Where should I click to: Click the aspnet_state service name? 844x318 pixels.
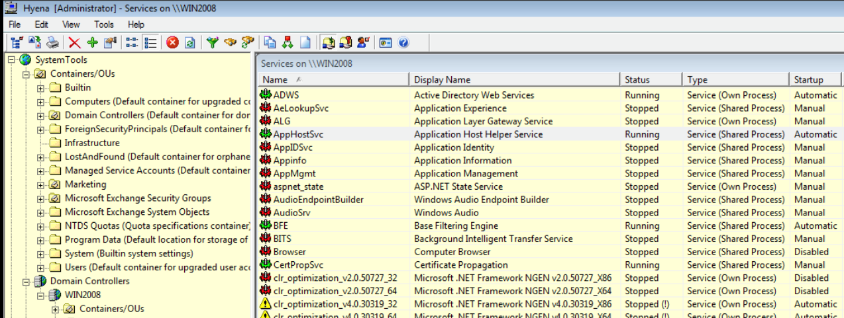click(x=298, y=186)
